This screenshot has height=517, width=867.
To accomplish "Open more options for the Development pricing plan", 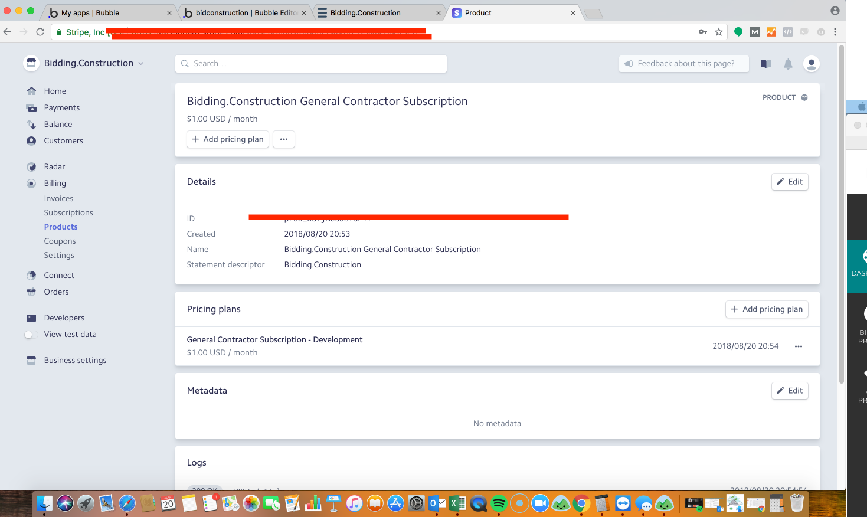I will pyautogui.click(x=799, y=346).
